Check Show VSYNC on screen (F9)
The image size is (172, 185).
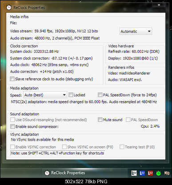64,147
